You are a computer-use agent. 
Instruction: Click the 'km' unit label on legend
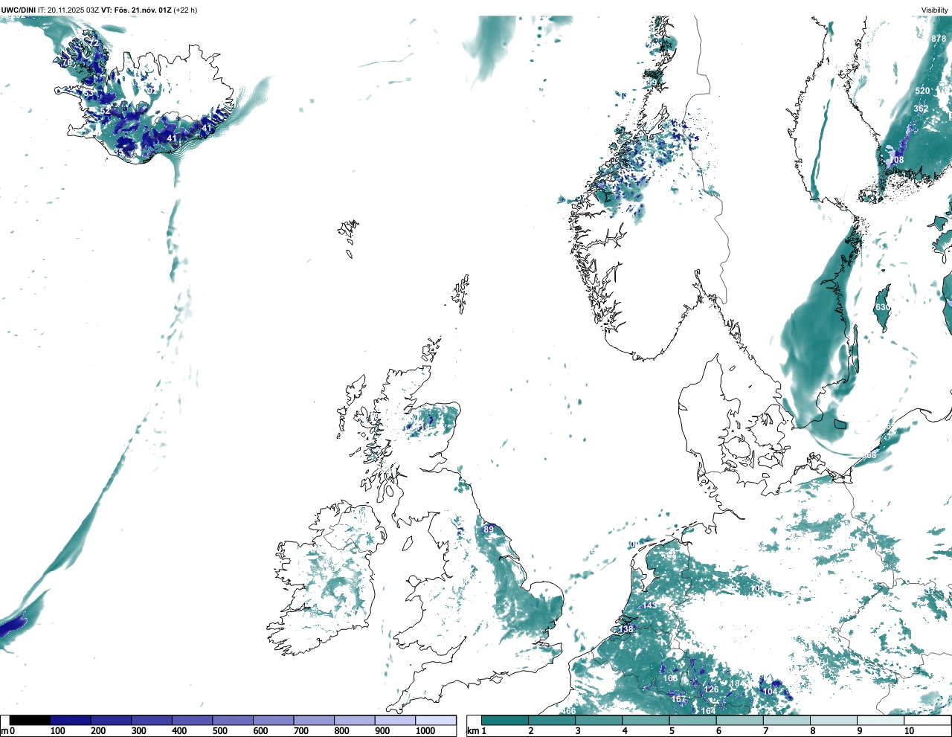(x=472, y=731)
